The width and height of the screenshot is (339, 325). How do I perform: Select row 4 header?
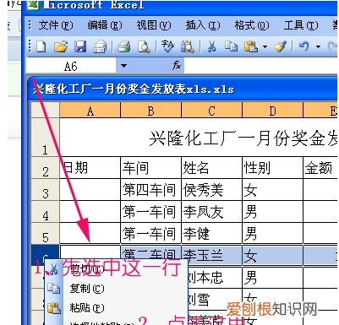coord(46,212)
